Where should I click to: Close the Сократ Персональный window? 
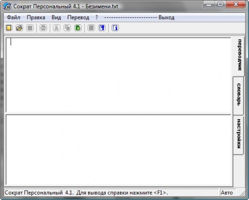pos(236,4)
